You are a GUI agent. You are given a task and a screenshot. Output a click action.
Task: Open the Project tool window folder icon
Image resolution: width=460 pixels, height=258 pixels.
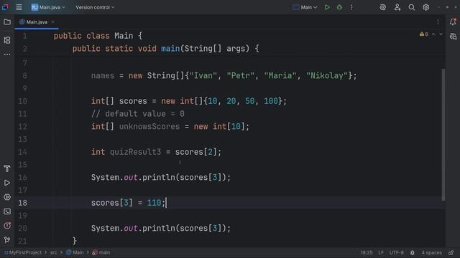coord(7,22)
